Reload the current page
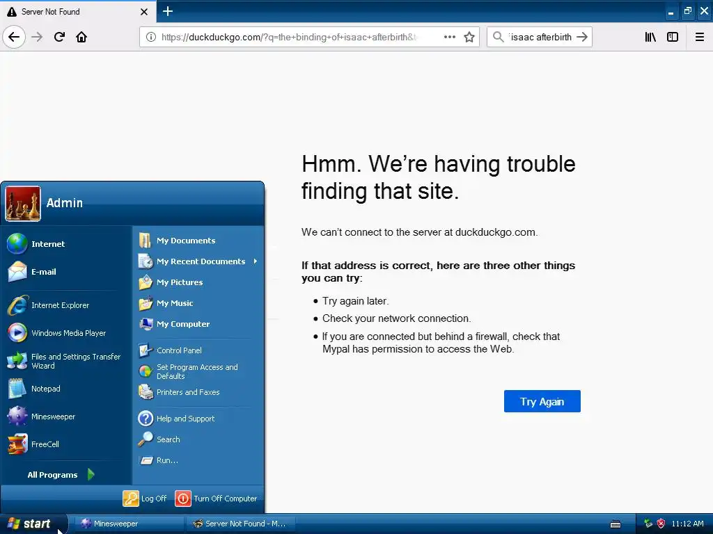The width and height of the screenshot is (713, 534). point(59,37)
